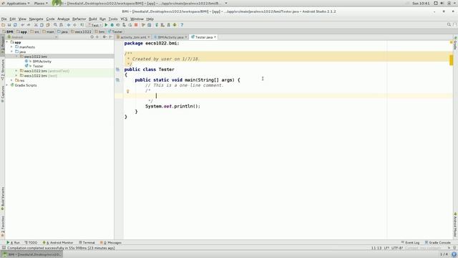Open the Navigate menu

pos(36,19)
